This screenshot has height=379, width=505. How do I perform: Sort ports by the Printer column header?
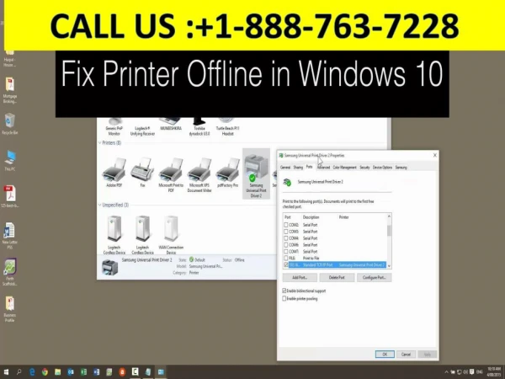click(x=344, y=217)
